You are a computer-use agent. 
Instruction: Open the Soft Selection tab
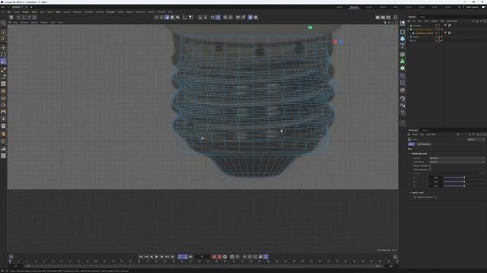(x=424, y=144)
